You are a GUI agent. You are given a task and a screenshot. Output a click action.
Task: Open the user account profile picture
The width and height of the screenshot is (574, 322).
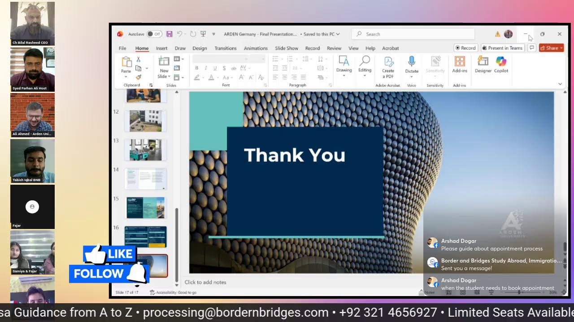(508, 34)
